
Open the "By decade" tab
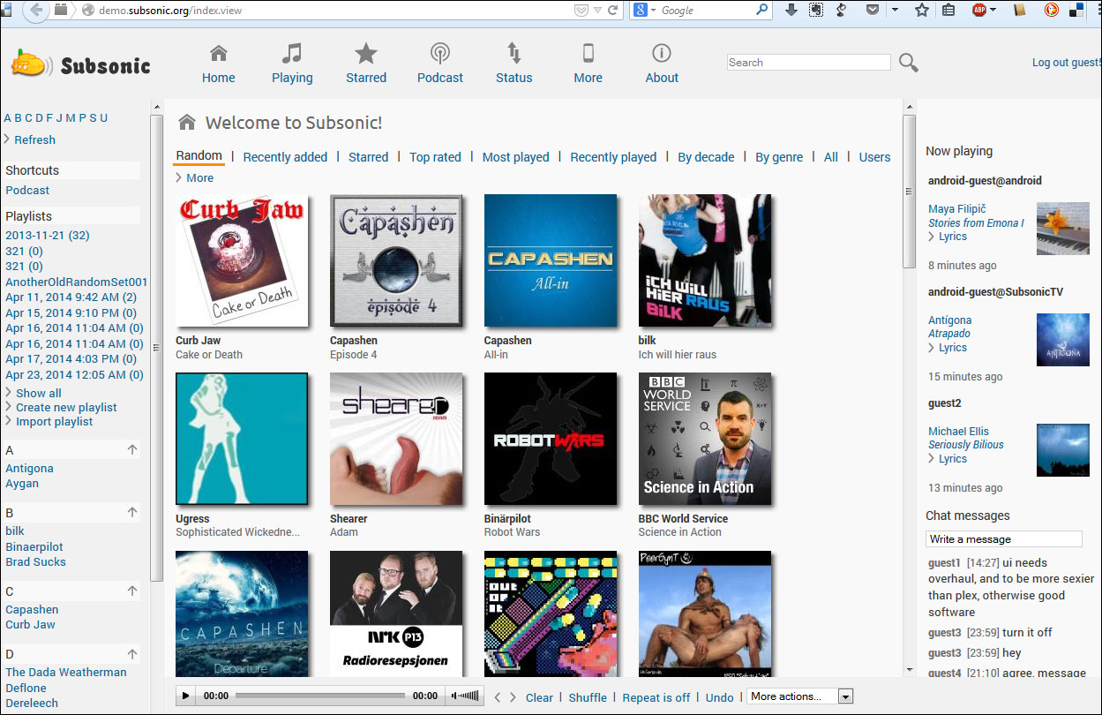(x=706, y=157)
